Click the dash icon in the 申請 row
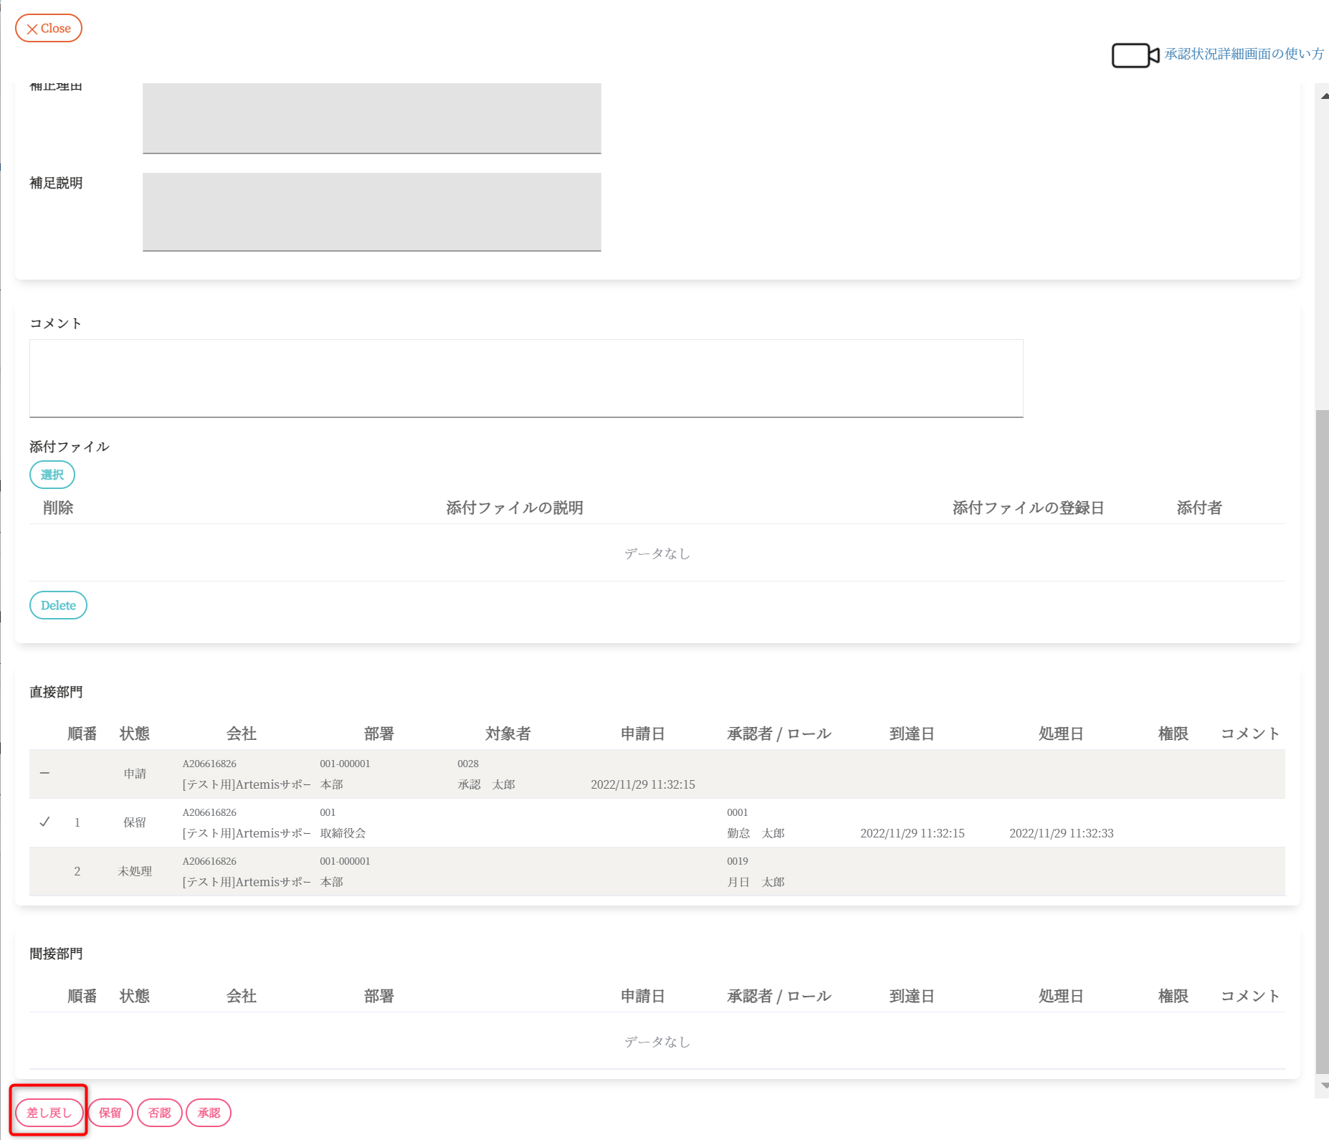 pos(44,773)
